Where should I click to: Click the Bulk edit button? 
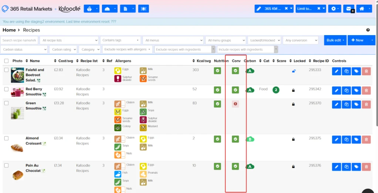click(335, 40)
